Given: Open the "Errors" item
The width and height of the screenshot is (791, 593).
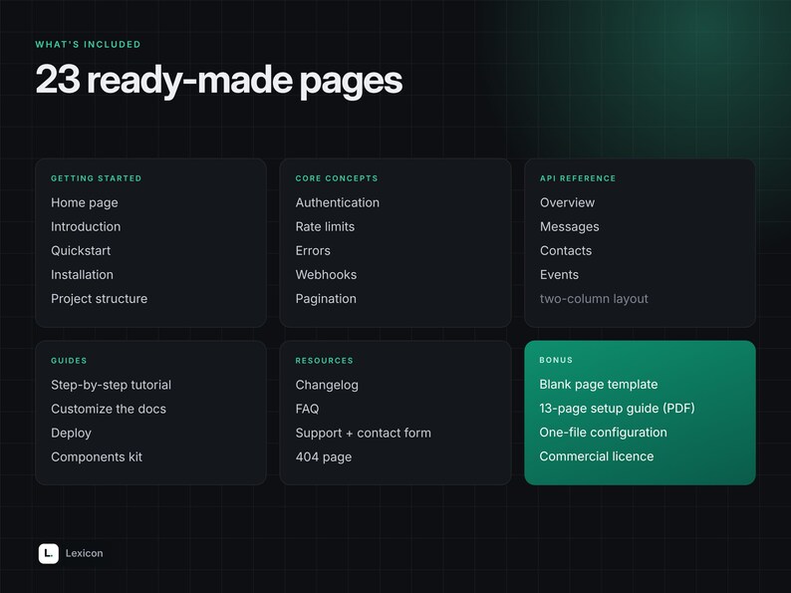Looking at the screenshot, I should [313, 251].
